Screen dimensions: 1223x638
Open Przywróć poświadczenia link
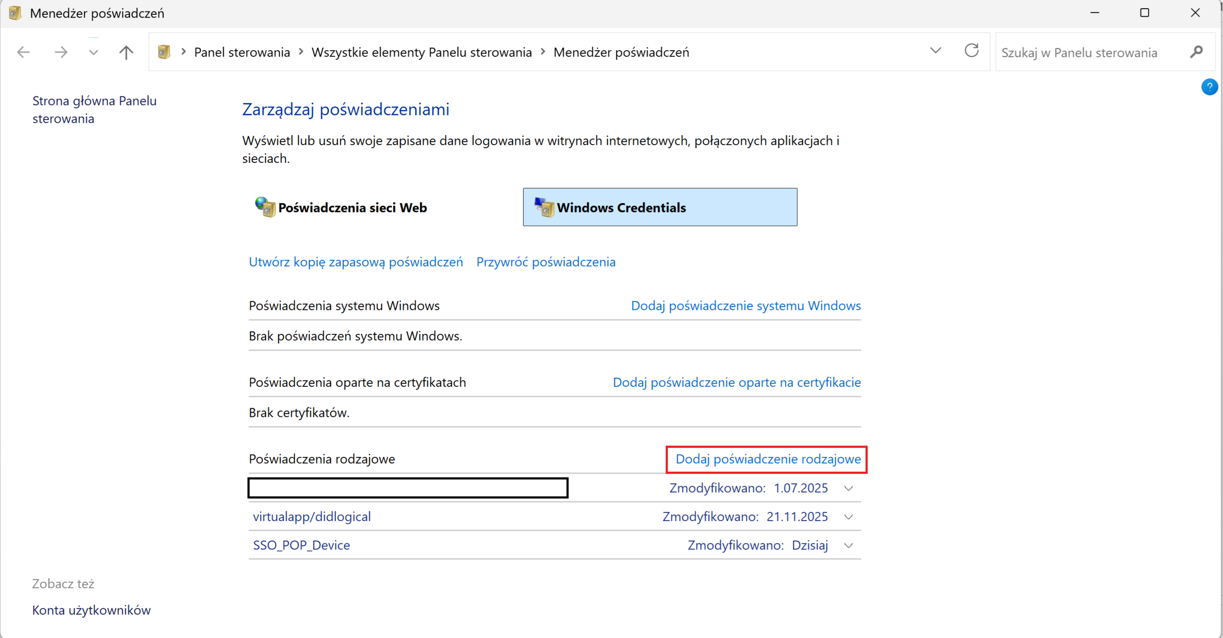coord(546,262)
